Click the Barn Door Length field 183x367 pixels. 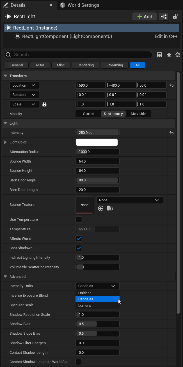(x=97, y=190)
